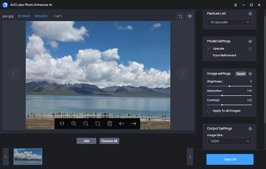Maximize the AVCLabs window
266x169 pixels.
pyautogui.click(x=251, y=5)
